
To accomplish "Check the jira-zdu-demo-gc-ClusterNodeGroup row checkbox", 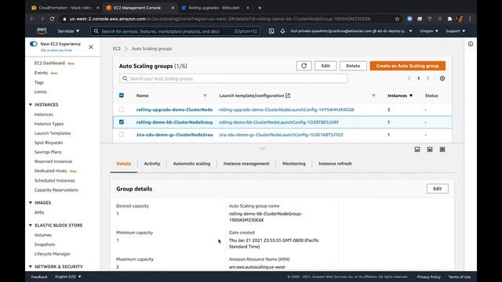I will pyautogui.click(x=122, y=135).
